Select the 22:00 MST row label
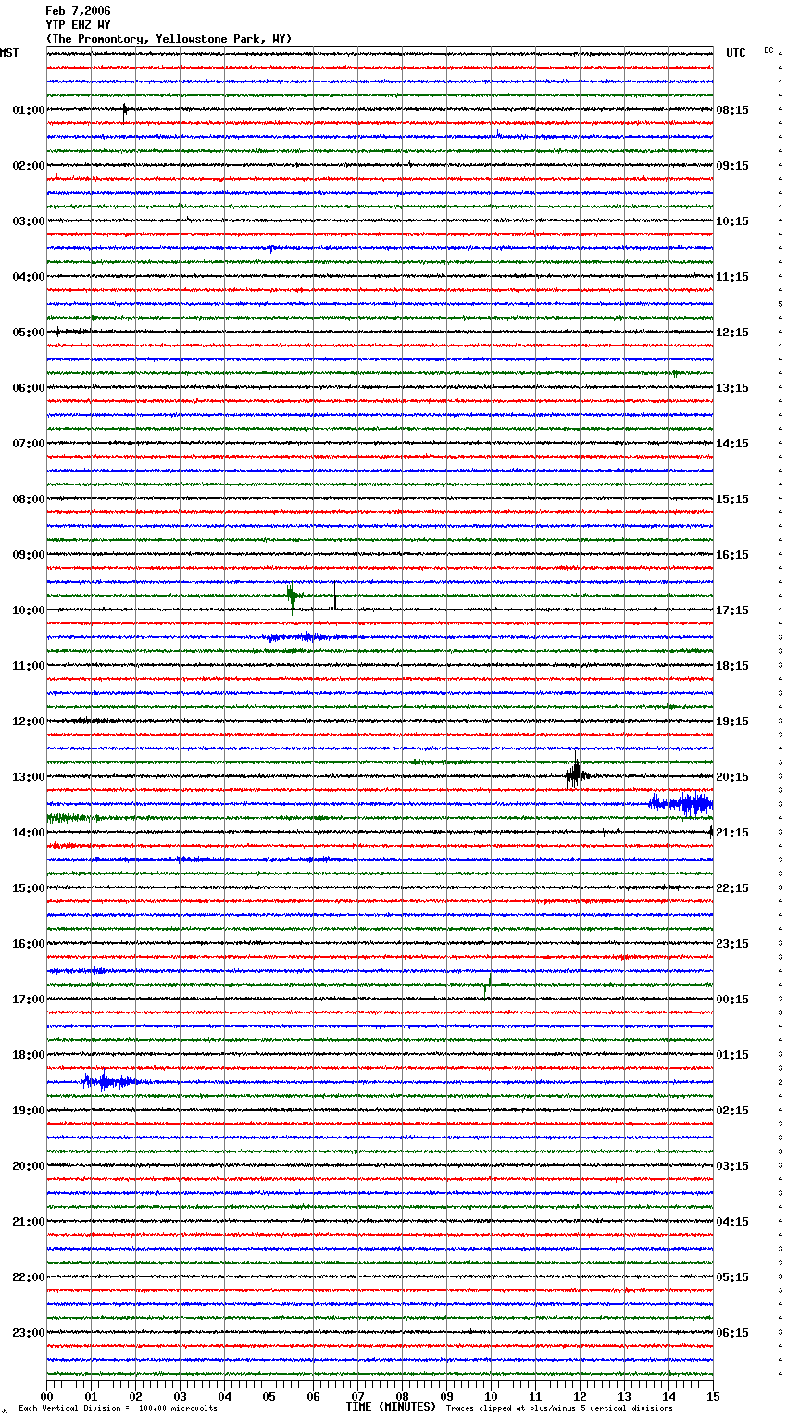787x1421 pixels. click(29, 1277)
